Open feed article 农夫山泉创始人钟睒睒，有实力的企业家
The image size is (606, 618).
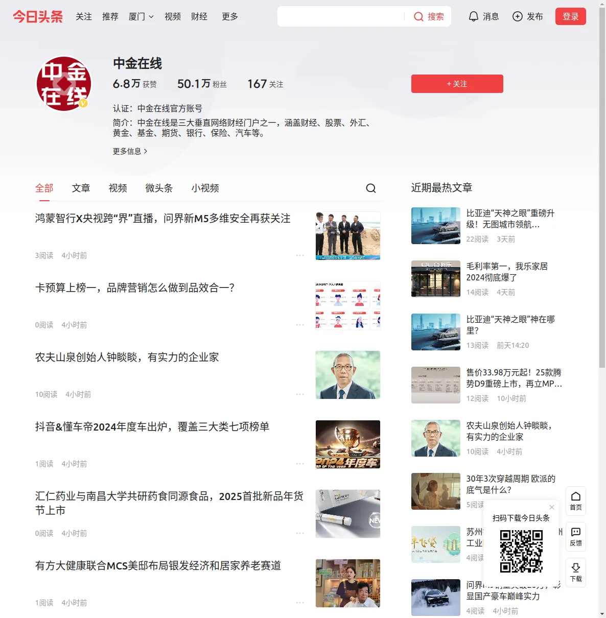[127, 358]
